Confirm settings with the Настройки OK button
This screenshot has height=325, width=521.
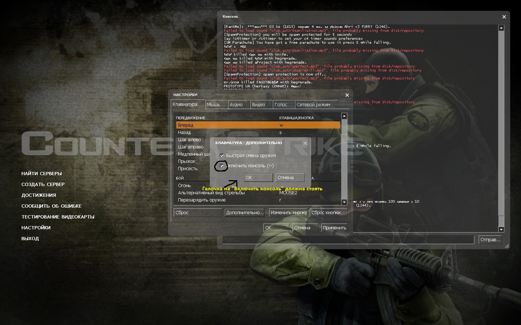[x=276, y=228]
